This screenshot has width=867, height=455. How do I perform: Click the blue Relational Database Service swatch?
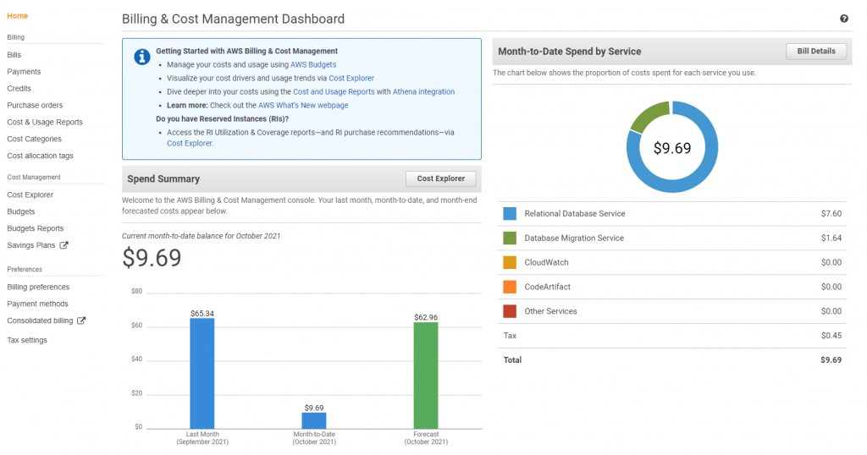(x=509, y=214)
